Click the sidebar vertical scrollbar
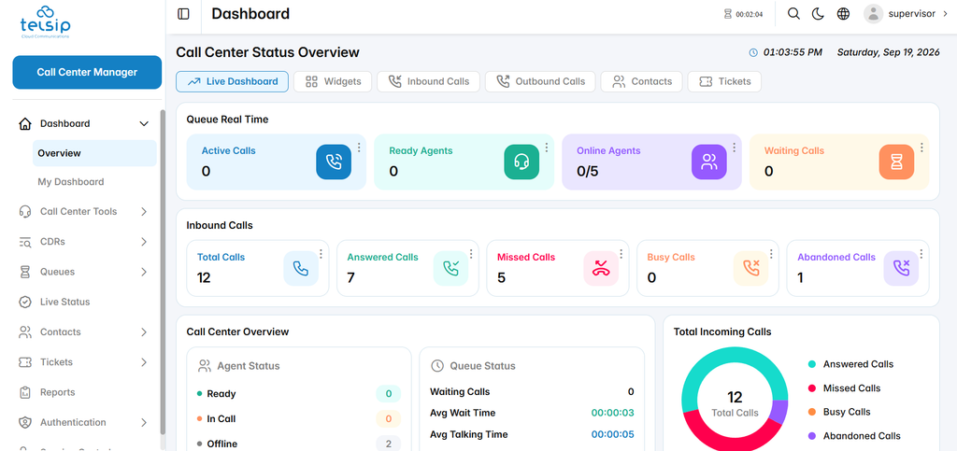957x451 pixels. click(163, 271)
